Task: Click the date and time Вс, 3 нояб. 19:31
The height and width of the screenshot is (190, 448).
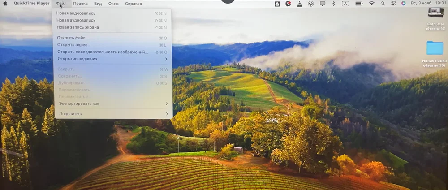Action: [428, 4]
